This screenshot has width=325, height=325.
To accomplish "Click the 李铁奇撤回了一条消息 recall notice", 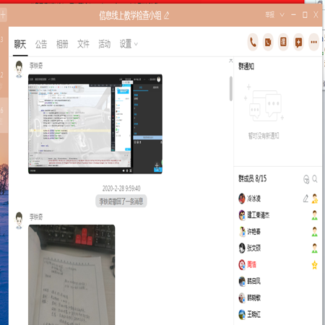I will pyautogui.click(x=121, y=201).
